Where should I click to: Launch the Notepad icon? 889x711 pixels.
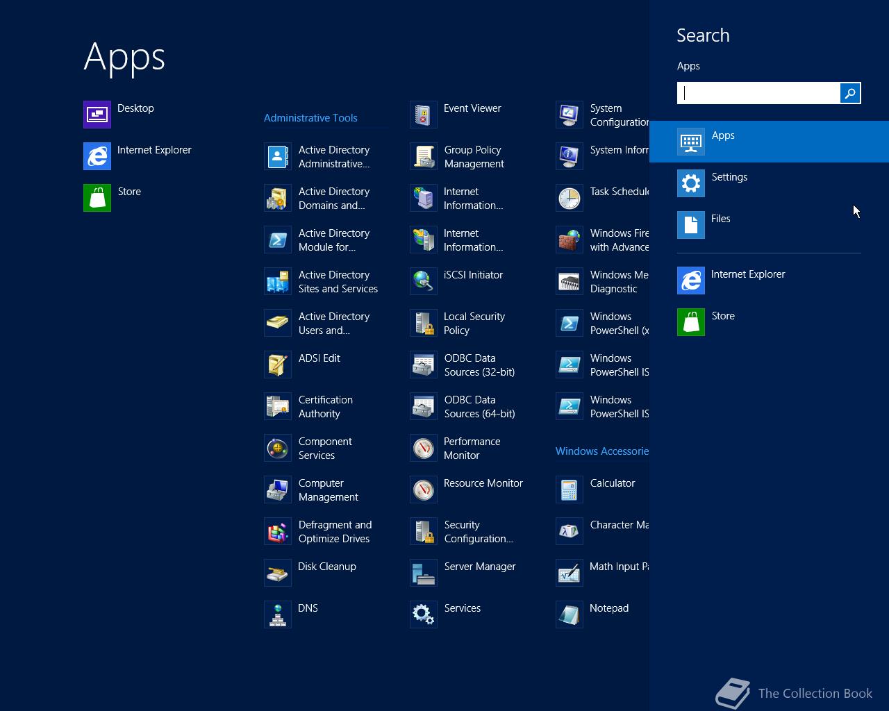(570, 614)
